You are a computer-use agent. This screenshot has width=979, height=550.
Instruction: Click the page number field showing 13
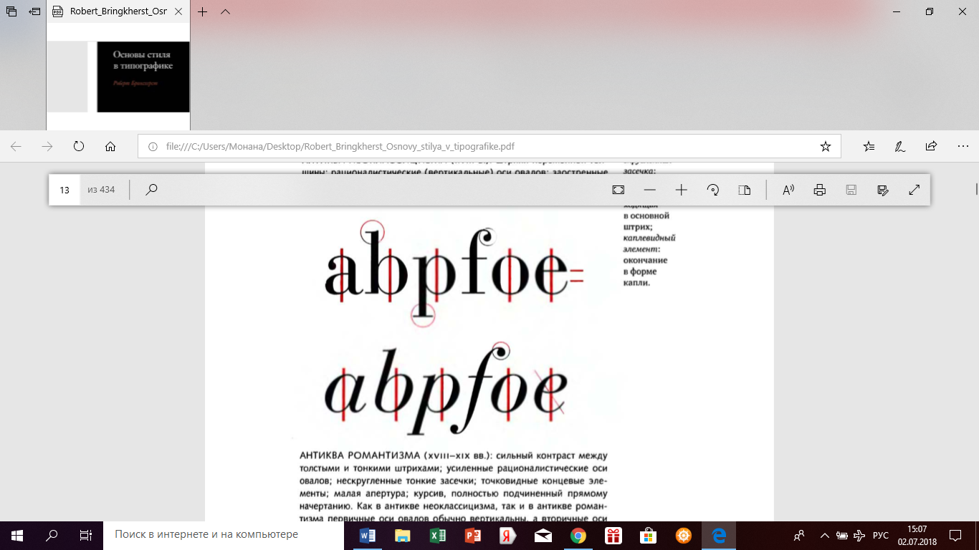click(65, 190)
